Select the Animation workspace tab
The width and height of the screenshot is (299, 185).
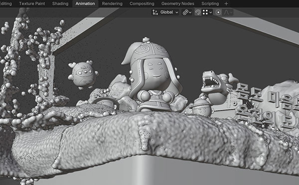click(x=85, y=3)
